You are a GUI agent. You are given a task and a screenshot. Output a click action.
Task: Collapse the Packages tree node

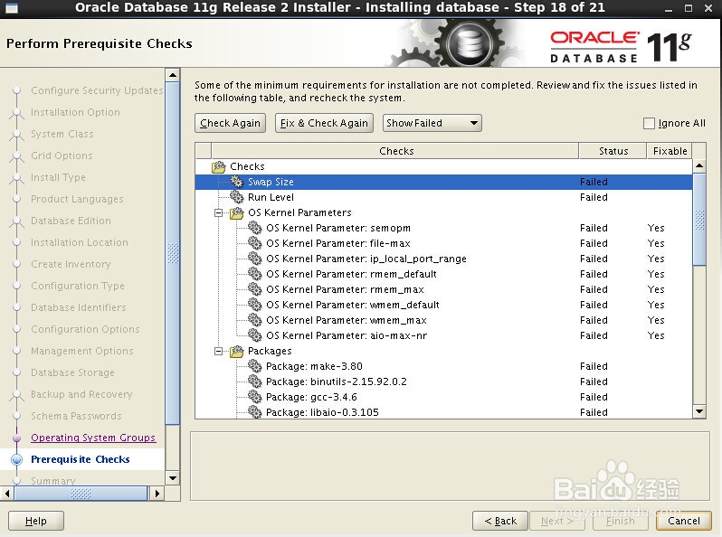219,351
